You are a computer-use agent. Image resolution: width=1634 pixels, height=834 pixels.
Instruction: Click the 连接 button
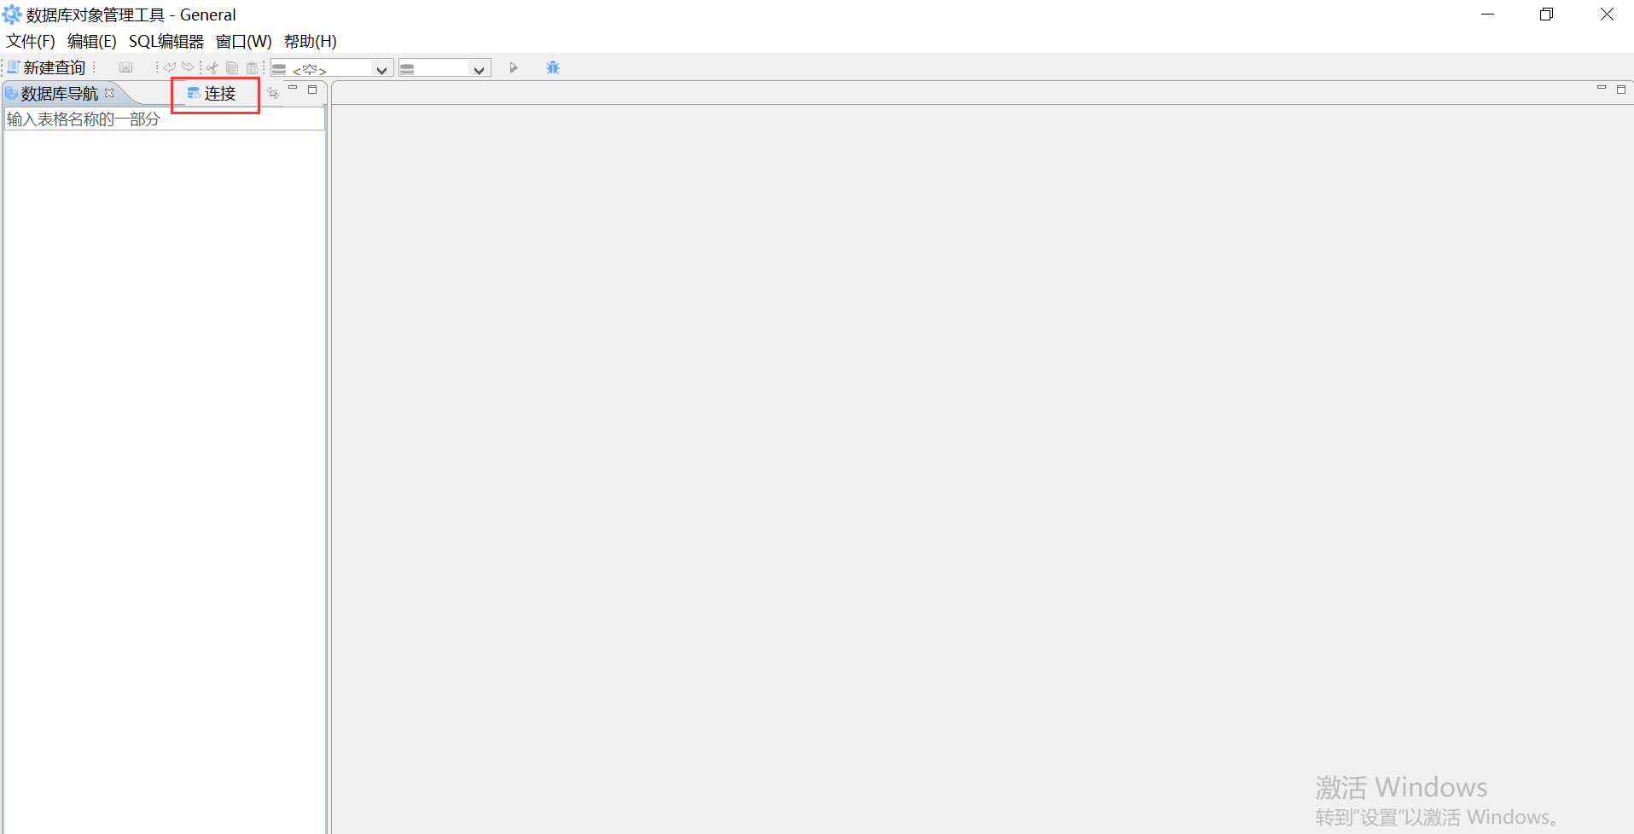tap(212, 93)
